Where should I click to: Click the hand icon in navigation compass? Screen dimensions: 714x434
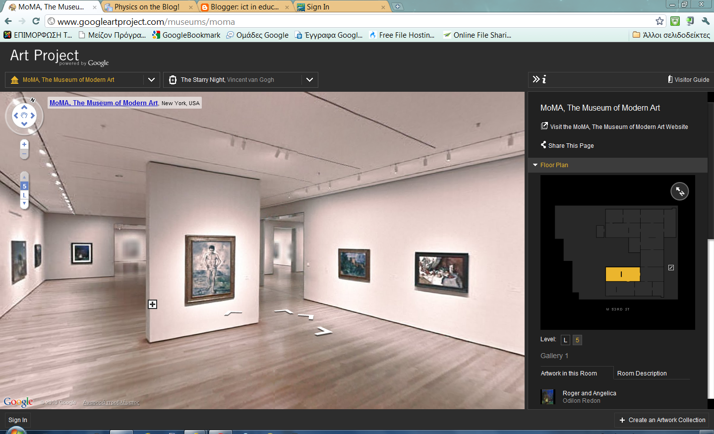tap(24, 116)
